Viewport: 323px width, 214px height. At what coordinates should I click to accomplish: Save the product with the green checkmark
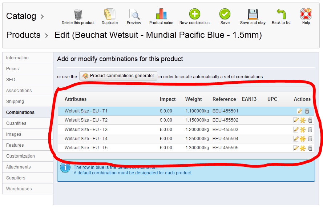point(225,14)
